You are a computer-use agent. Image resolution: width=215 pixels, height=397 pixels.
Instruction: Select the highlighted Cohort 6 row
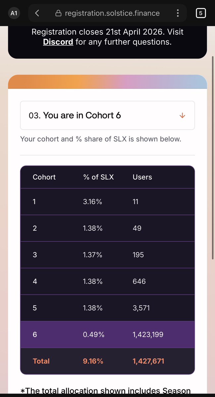pos(107,334)
